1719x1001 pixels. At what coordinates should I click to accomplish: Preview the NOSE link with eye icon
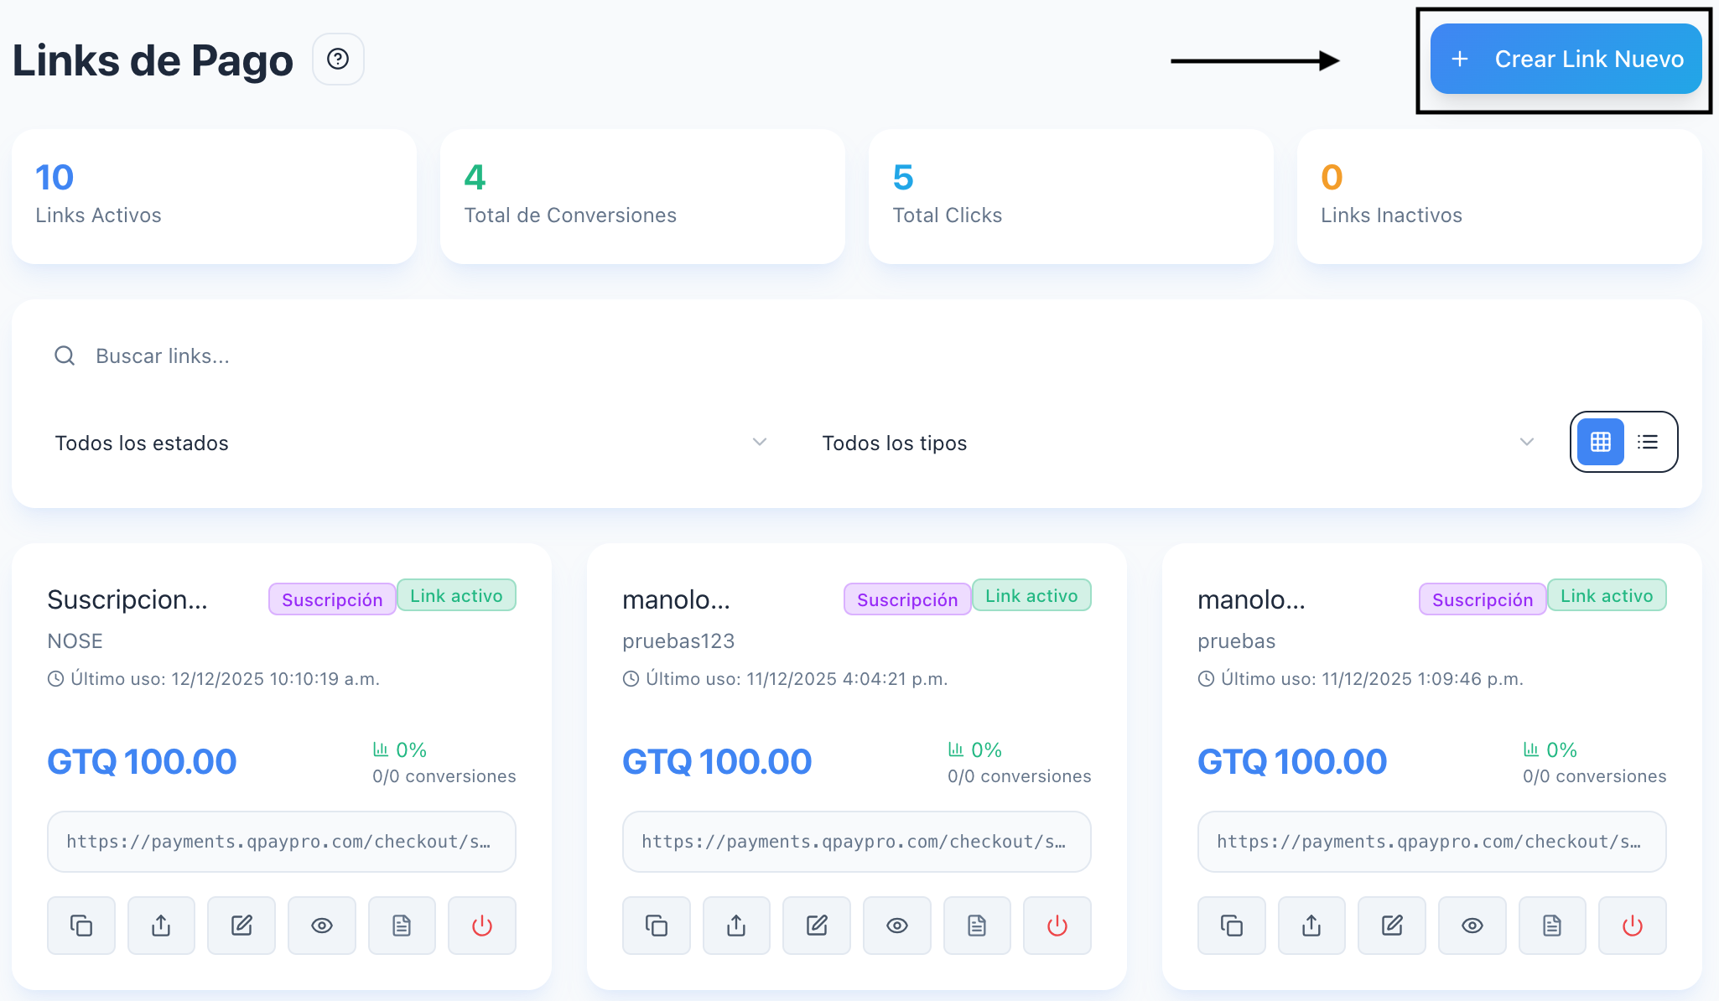click(322, 926)
